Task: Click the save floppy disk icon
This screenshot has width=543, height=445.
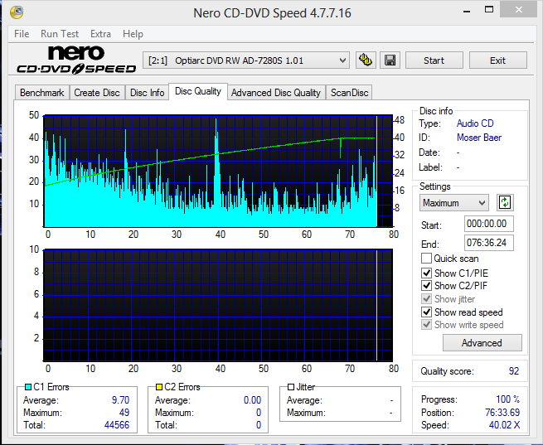Action: click(390, 60)
